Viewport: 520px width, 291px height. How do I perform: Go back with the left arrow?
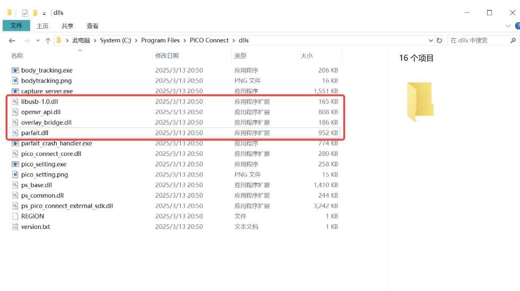click(x=12, y=40)
